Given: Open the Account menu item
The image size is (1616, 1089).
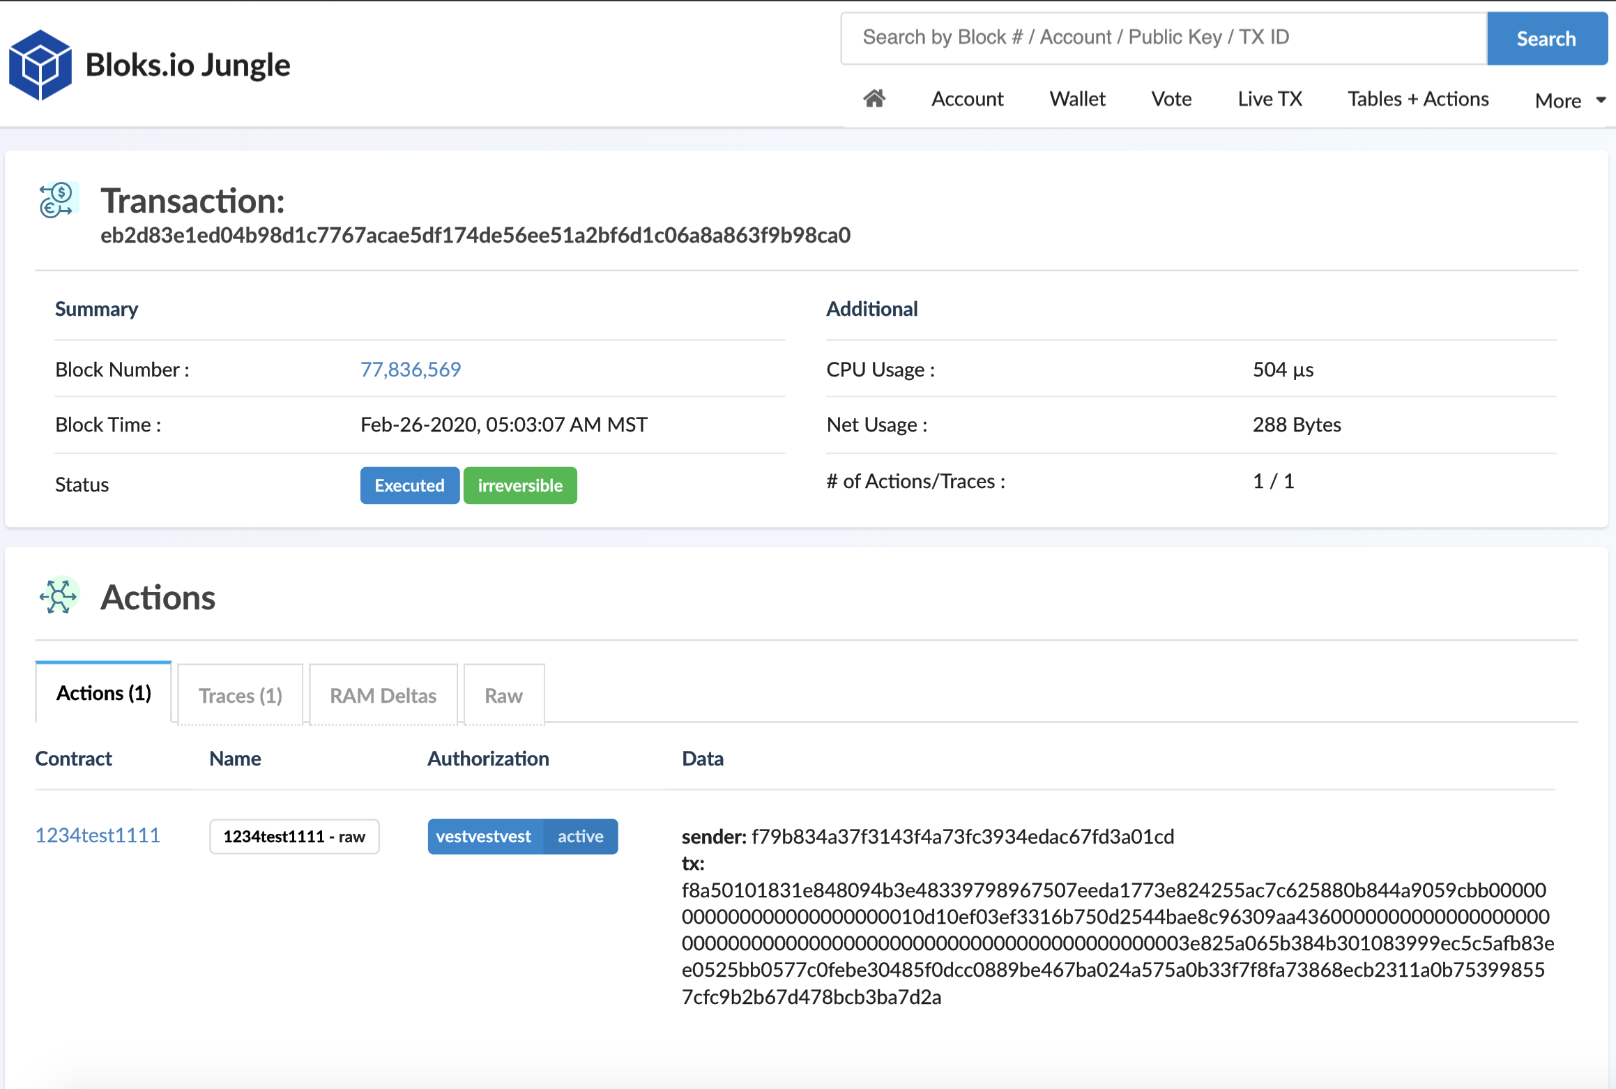Looking at the screenshot, I should (967, 99).
